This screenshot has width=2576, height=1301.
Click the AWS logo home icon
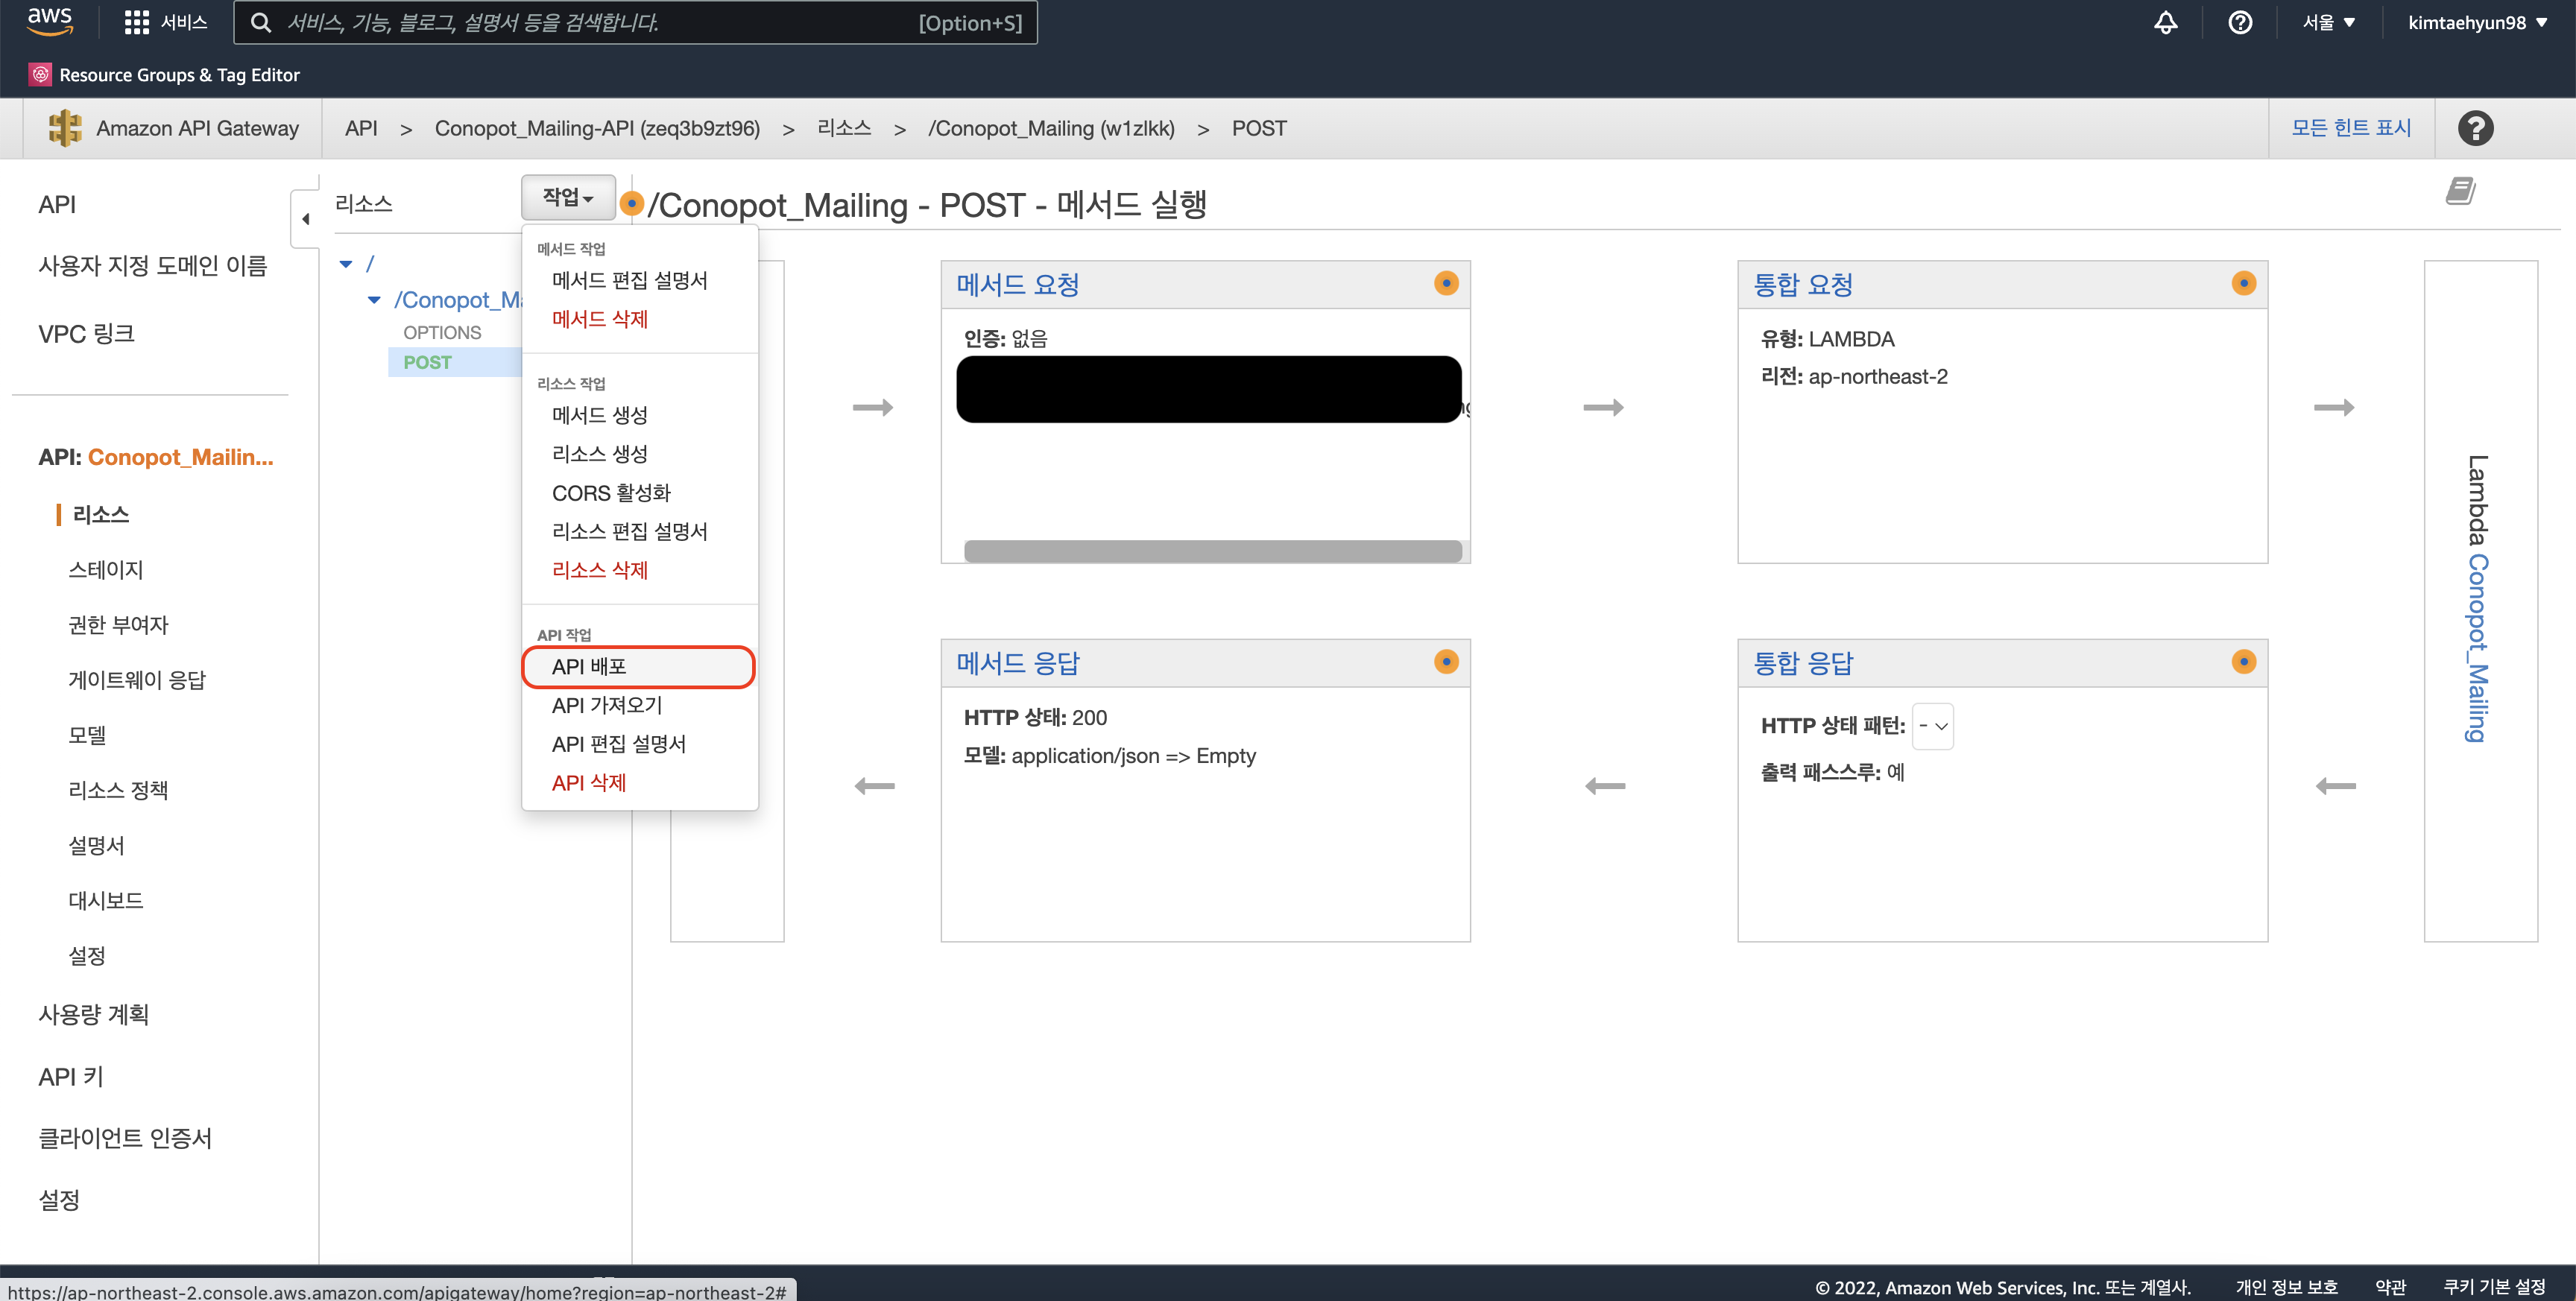pos(49,21)
